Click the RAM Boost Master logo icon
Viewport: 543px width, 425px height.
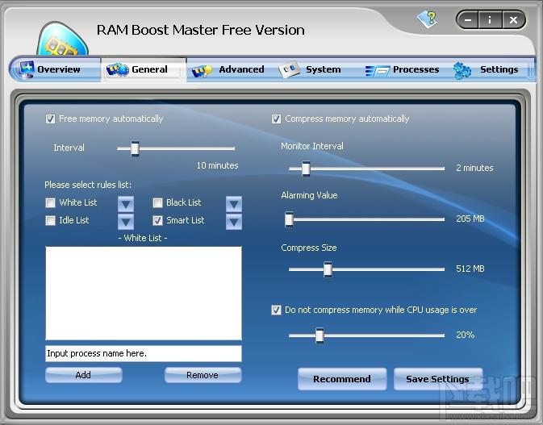coord(62,39)
